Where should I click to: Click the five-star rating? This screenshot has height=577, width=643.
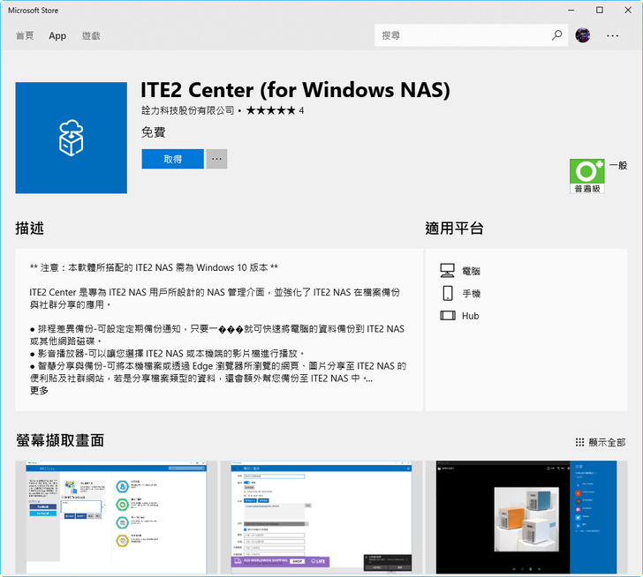coord(270,110)
